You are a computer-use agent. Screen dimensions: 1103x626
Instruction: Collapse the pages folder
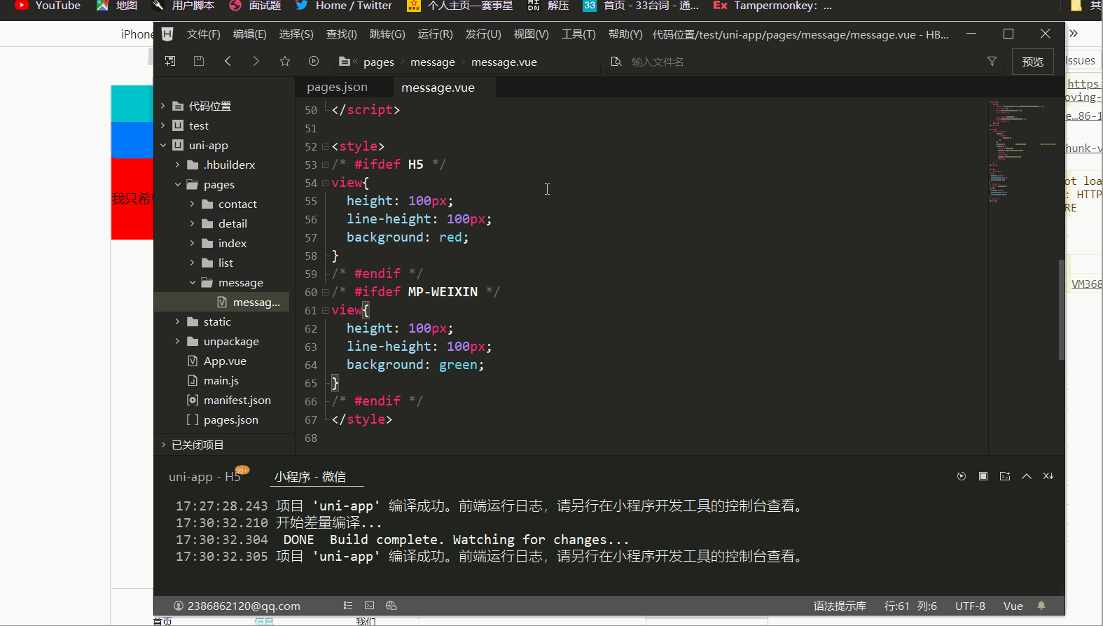coord(178,184)
